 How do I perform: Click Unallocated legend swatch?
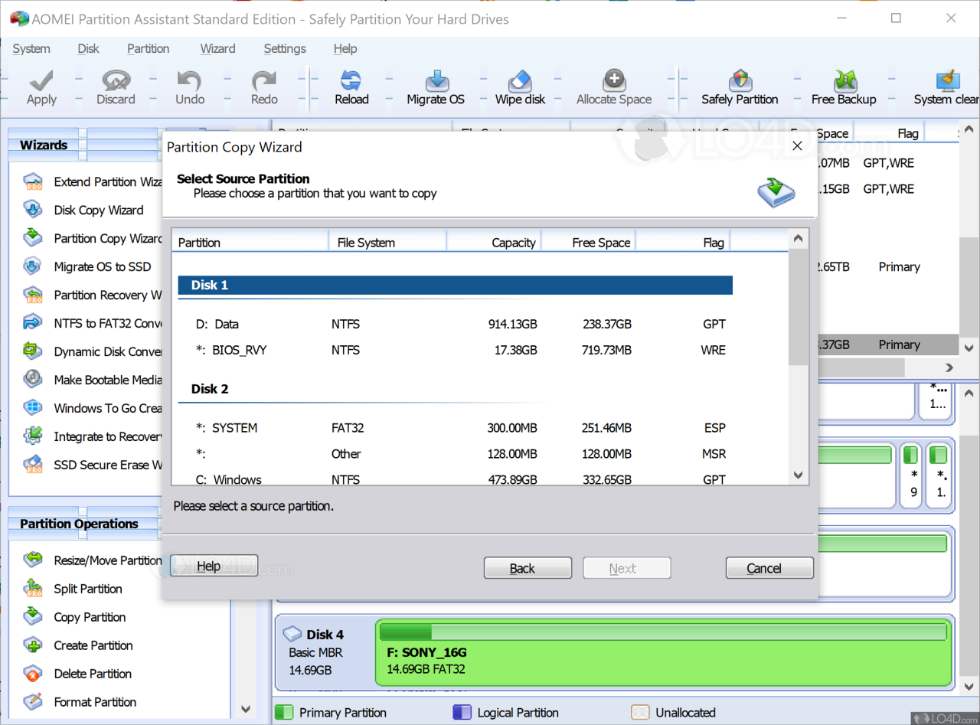[640, 713]
